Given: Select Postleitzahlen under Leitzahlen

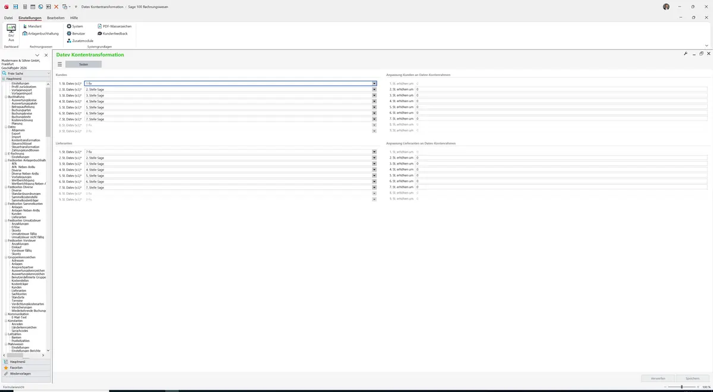Looking at the screenshot, I should click(20, 340).
